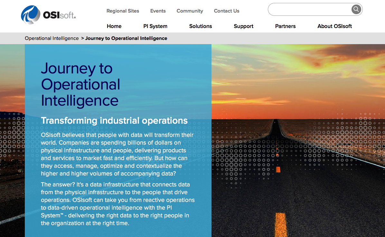
Task: Open the About OSIsoft menu
Action: (334, 26)
